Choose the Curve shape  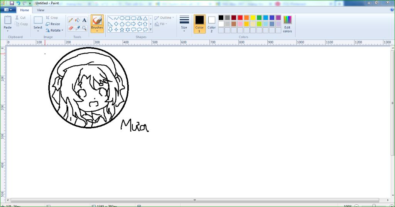coord(116,18)
